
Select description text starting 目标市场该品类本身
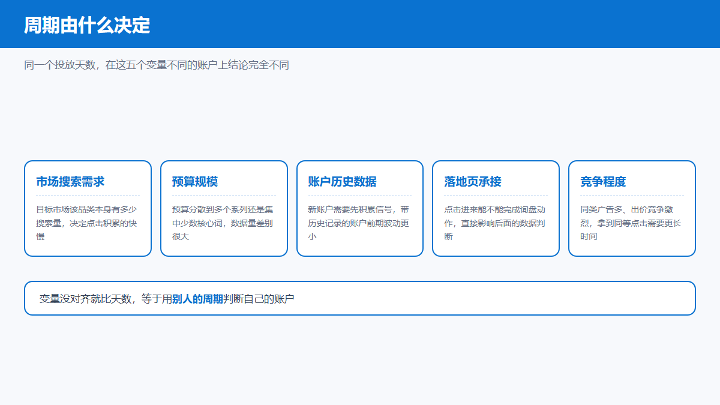[x=88, y=223]
